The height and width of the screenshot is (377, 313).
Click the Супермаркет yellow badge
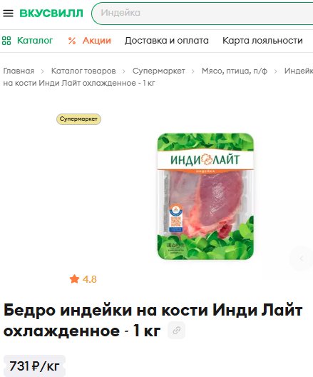[78, 119]
